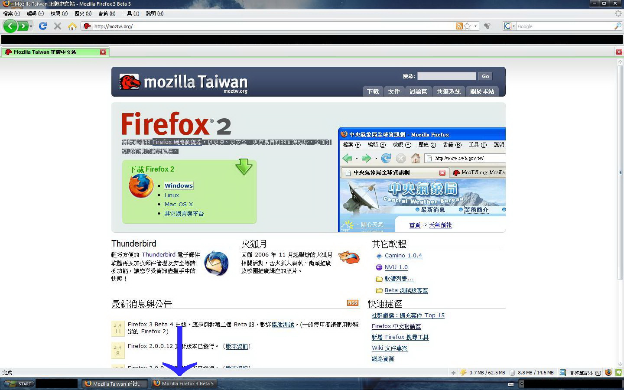Click the START button on the taskbar
624x390 pixels.
[x=18, y=383]
